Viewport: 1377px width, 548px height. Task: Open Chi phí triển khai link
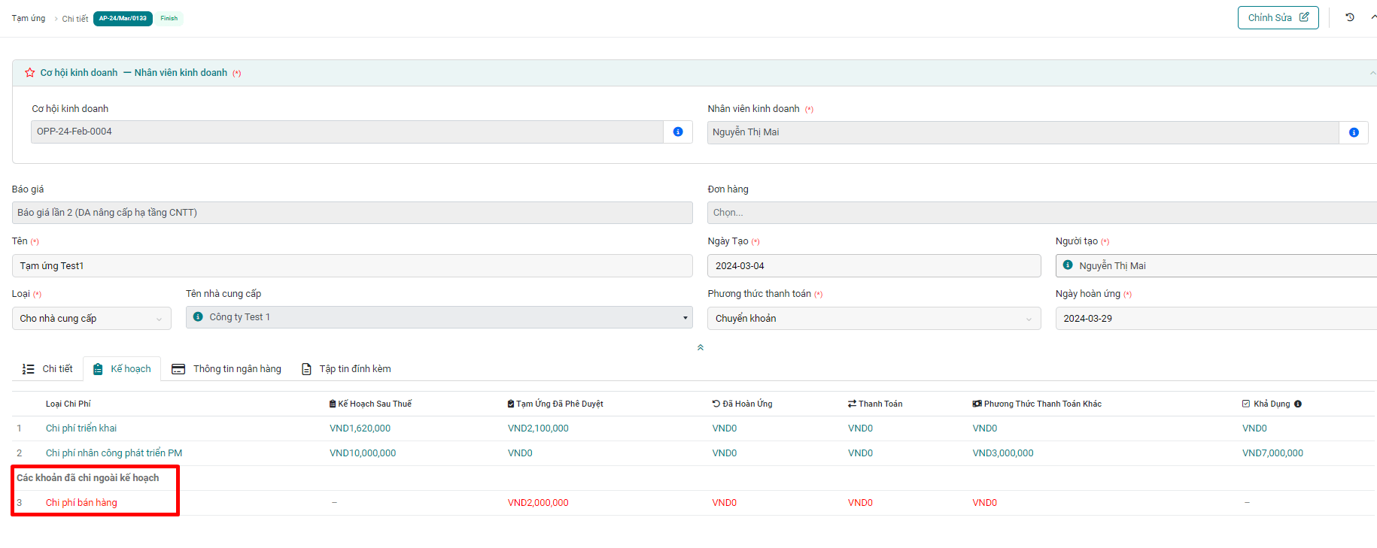coord(81,428)
